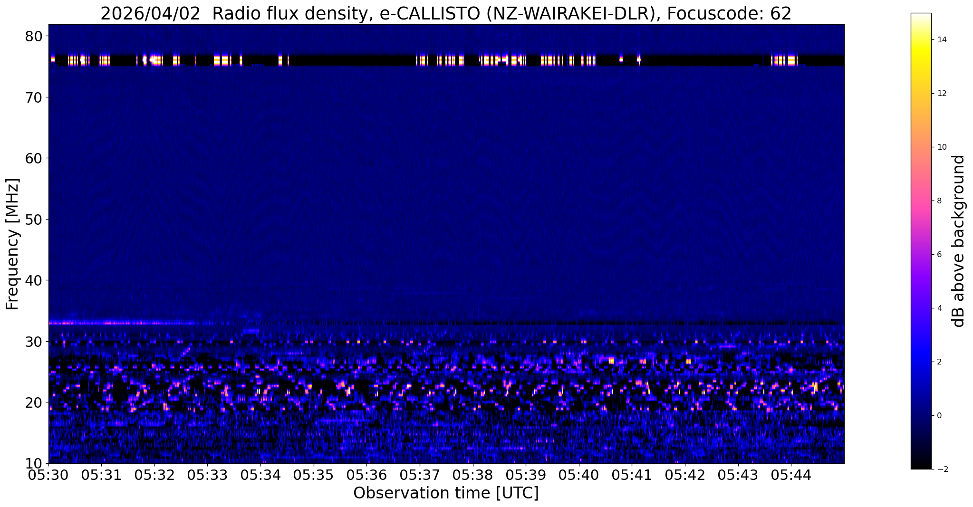Click the 05:30 time tick label
Image resolution: width=973 pixels, height=507 pixels.
[x=48, y=476]
